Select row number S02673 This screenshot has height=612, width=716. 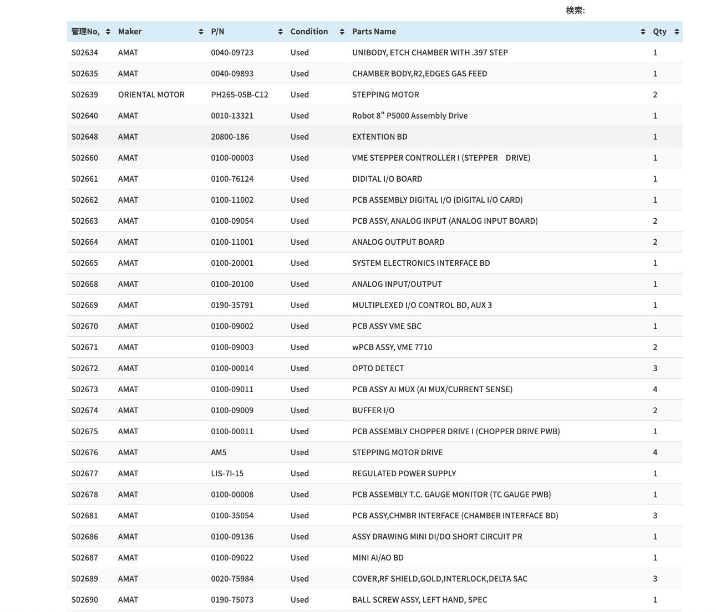[x=85, y=389]
